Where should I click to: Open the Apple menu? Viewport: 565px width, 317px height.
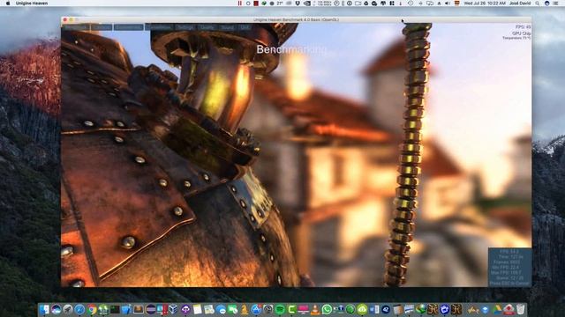point(8,4)
